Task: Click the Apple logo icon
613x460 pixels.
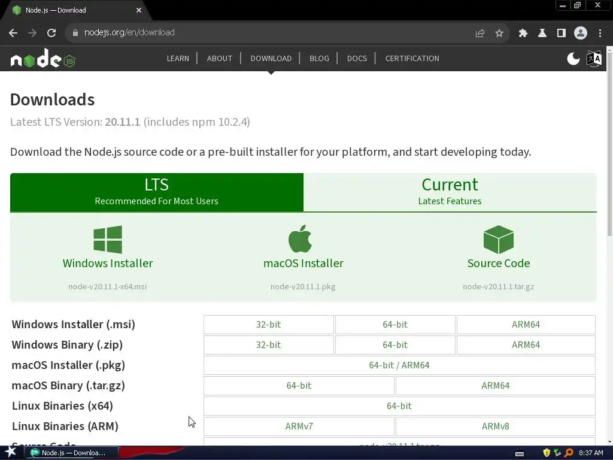Action: tap(300, 238)
